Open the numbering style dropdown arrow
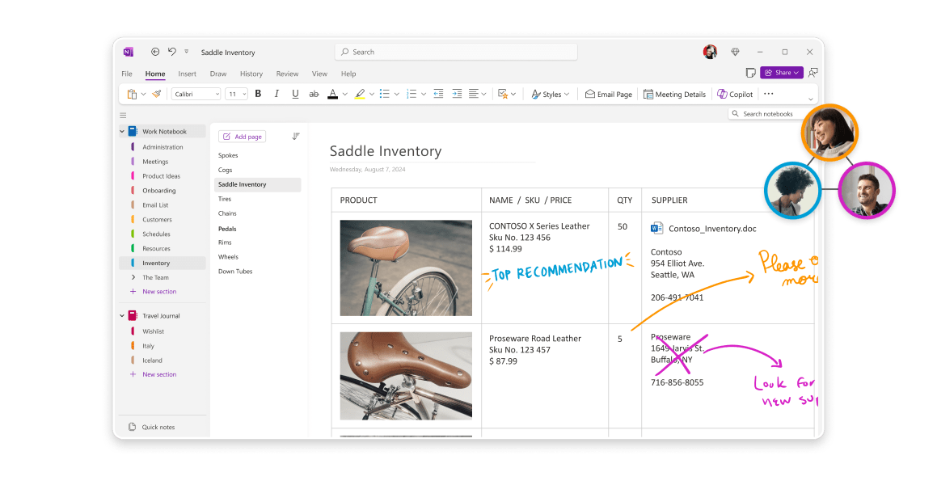The height and width of the screenshot is (485, 937). [424, 95]
